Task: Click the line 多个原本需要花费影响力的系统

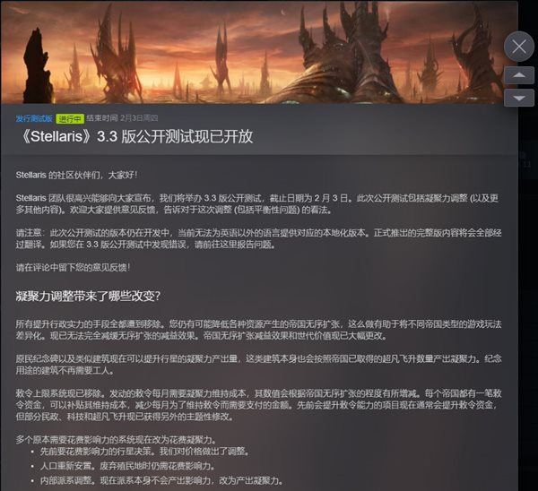Action: [x=116, y=440]
